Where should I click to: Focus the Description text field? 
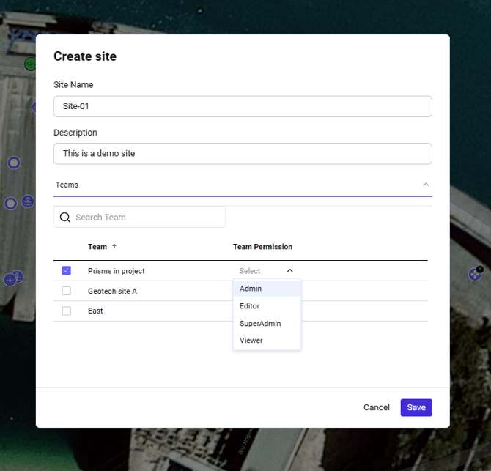click(x=243, y=154)
